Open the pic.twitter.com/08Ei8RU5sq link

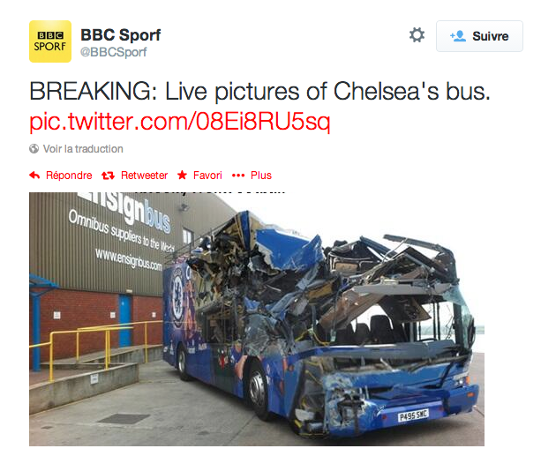(180, 120)
